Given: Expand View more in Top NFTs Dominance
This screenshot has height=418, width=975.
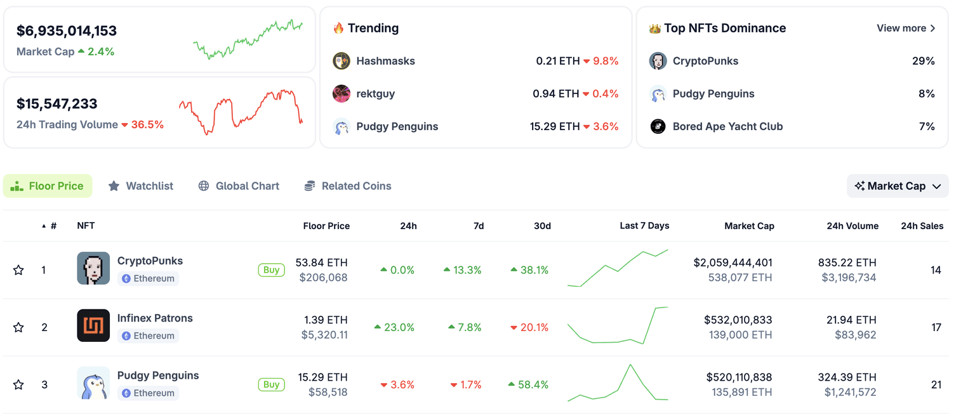Looking at the screenshot, I should [x=906, y=28].
